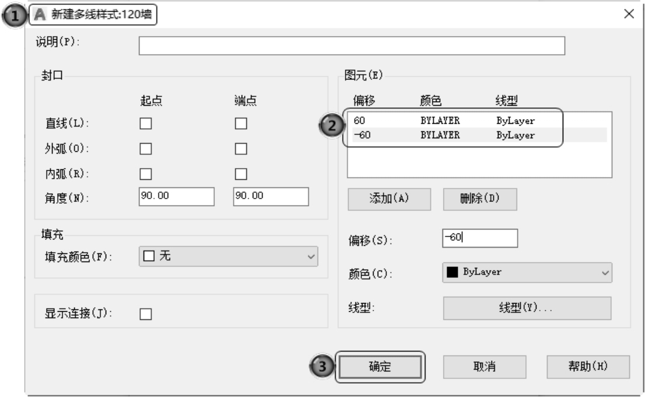Click the 说明 description text field

[x=351, y=46]
